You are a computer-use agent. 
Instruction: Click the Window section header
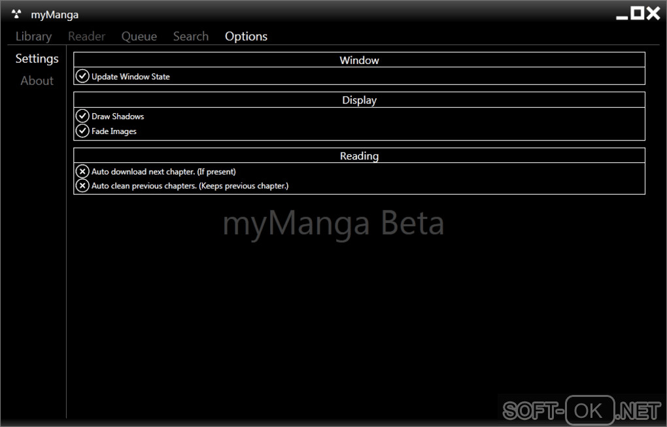click(x=360, y=60)
